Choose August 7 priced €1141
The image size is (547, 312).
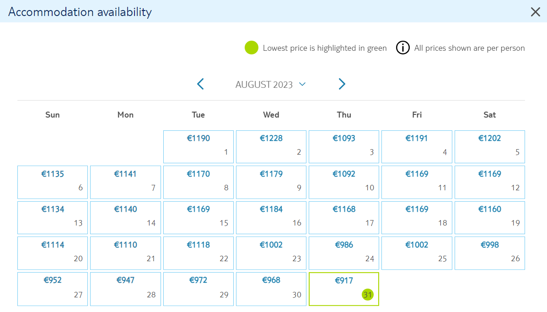(x=125, y=182)
